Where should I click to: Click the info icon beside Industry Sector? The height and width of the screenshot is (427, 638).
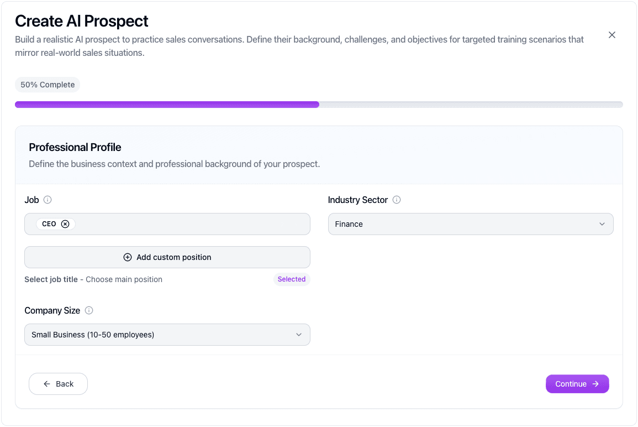(397, 200)
